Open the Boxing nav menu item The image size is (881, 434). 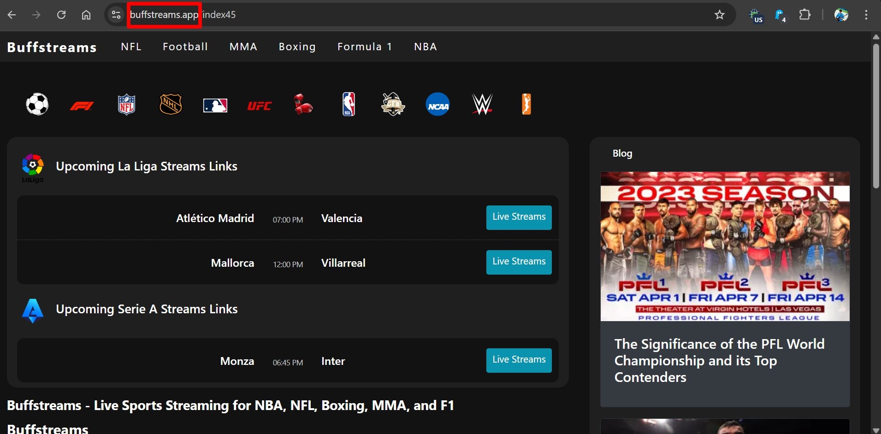(x=297, y=47)
